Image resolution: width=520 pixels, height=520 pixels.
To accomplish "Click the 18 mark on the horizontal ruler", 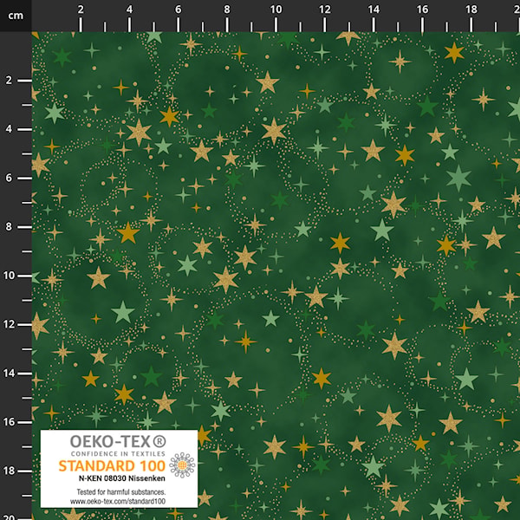I will click(471, 10).
